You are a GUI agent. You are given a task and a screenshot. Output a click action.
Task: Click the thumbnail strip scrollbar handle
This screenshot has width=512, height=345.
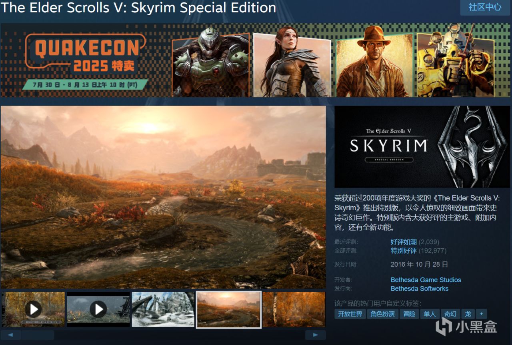click(x=38, y=335)
